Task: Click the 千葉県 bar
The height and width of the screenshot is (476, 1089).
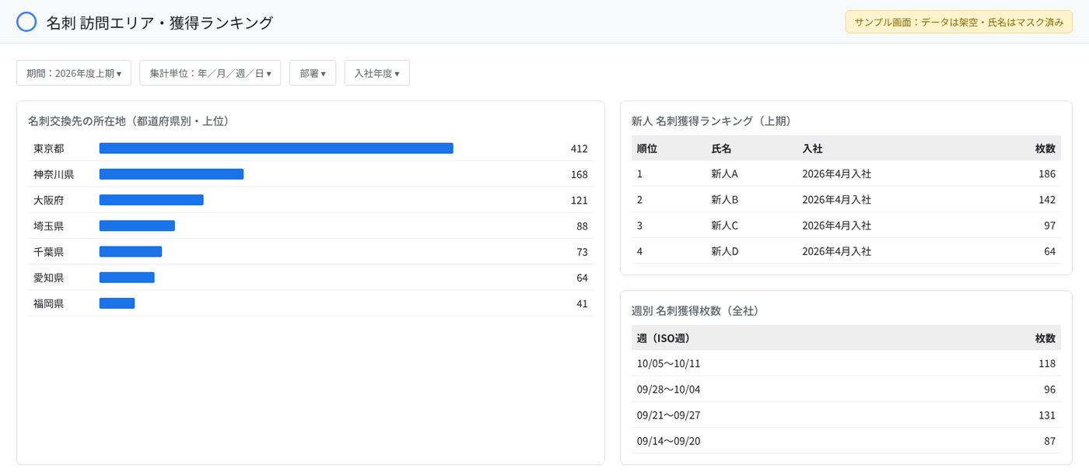Action: (x=131, y=251)
